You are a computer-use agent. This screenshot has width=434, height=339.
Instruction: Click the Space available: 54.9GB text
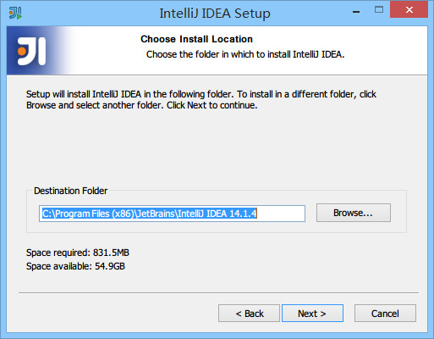pyautogui.click(x=75, y=266)
